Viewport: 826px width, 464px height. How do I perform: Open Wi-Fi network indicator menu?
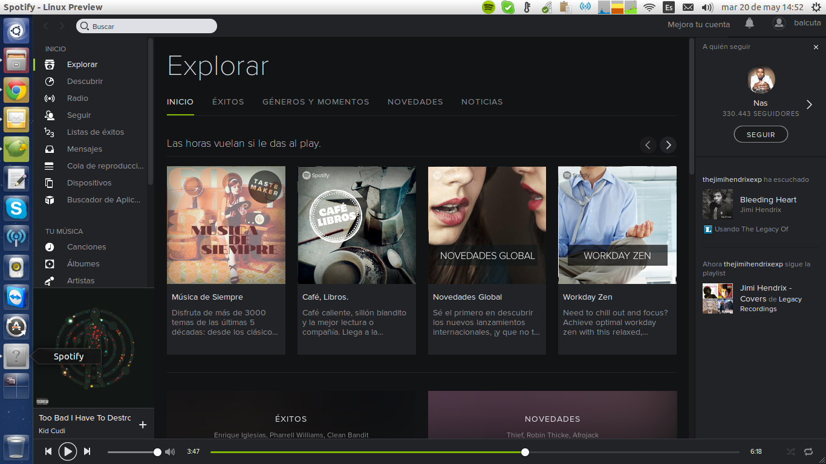(x=649, y=7)
